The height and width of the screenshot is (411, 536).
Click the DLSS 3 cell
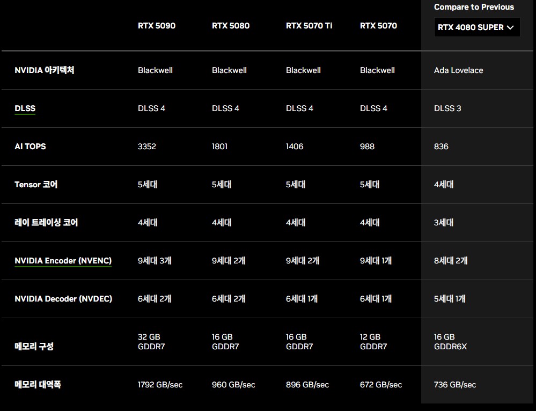pyautogui.click(x=447, y=108)
